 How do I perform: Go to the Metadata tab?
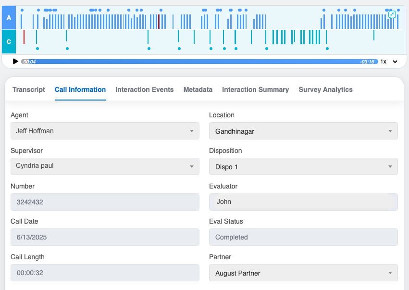[198, 89]
